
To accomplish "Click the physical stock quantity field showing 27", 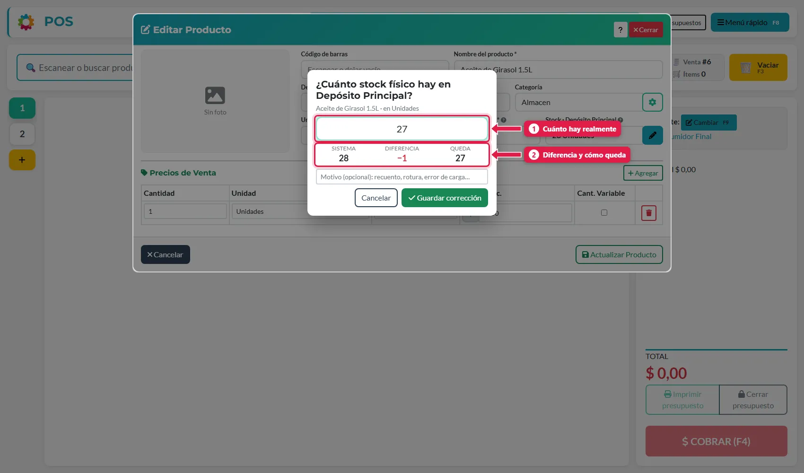I will (x=402, y=129).
